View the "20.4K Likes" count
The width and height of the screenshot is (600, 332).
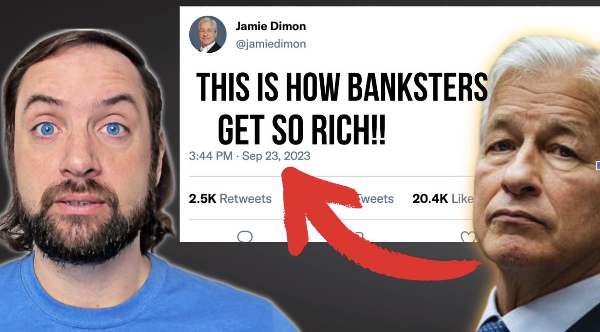click(x=443, y=199)
